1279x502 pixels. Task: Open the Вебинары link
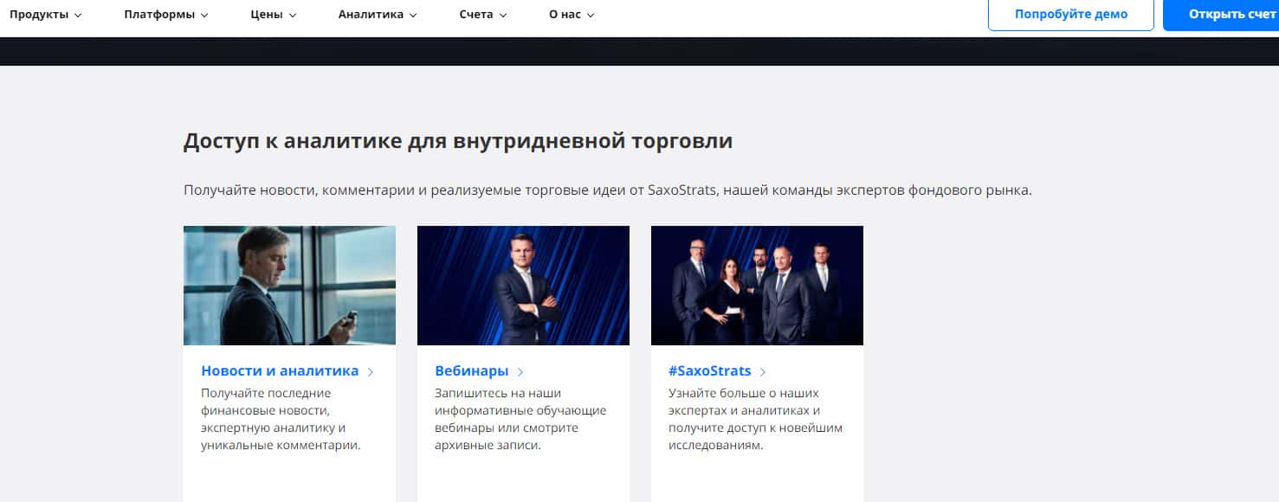[x=472, y=371]
